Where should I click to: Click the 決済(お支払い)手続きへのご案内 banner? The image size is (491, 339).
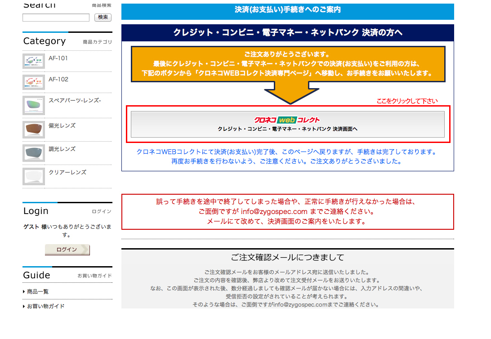click(x=288, y=12)
